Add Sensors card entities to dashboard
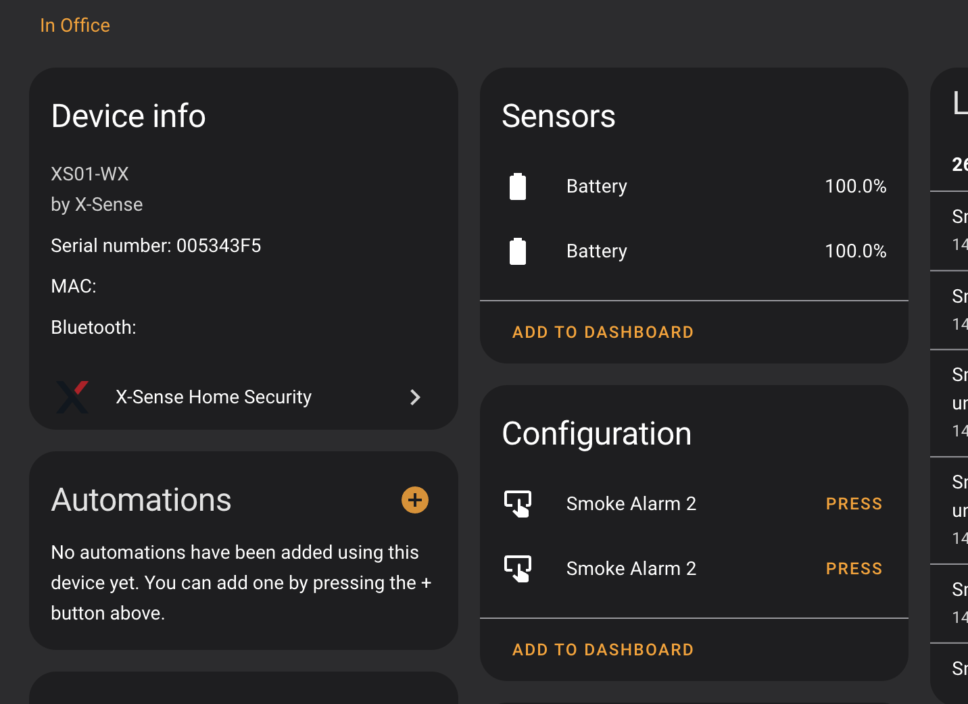The image size is (968, 704). coord(603,332)
